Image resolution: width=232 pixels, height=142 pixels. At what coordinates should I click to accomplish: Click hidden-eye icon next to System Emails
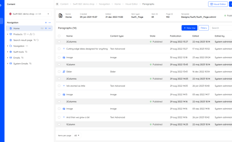tap(30, 64)
